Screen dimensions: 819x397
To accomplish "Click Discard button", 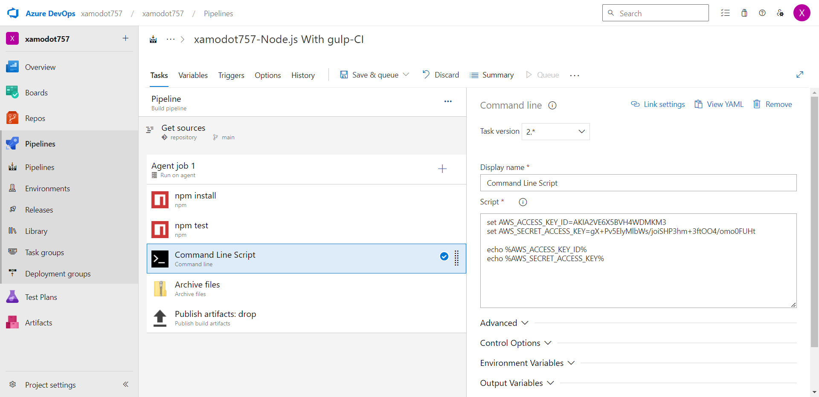I will 441,75.
